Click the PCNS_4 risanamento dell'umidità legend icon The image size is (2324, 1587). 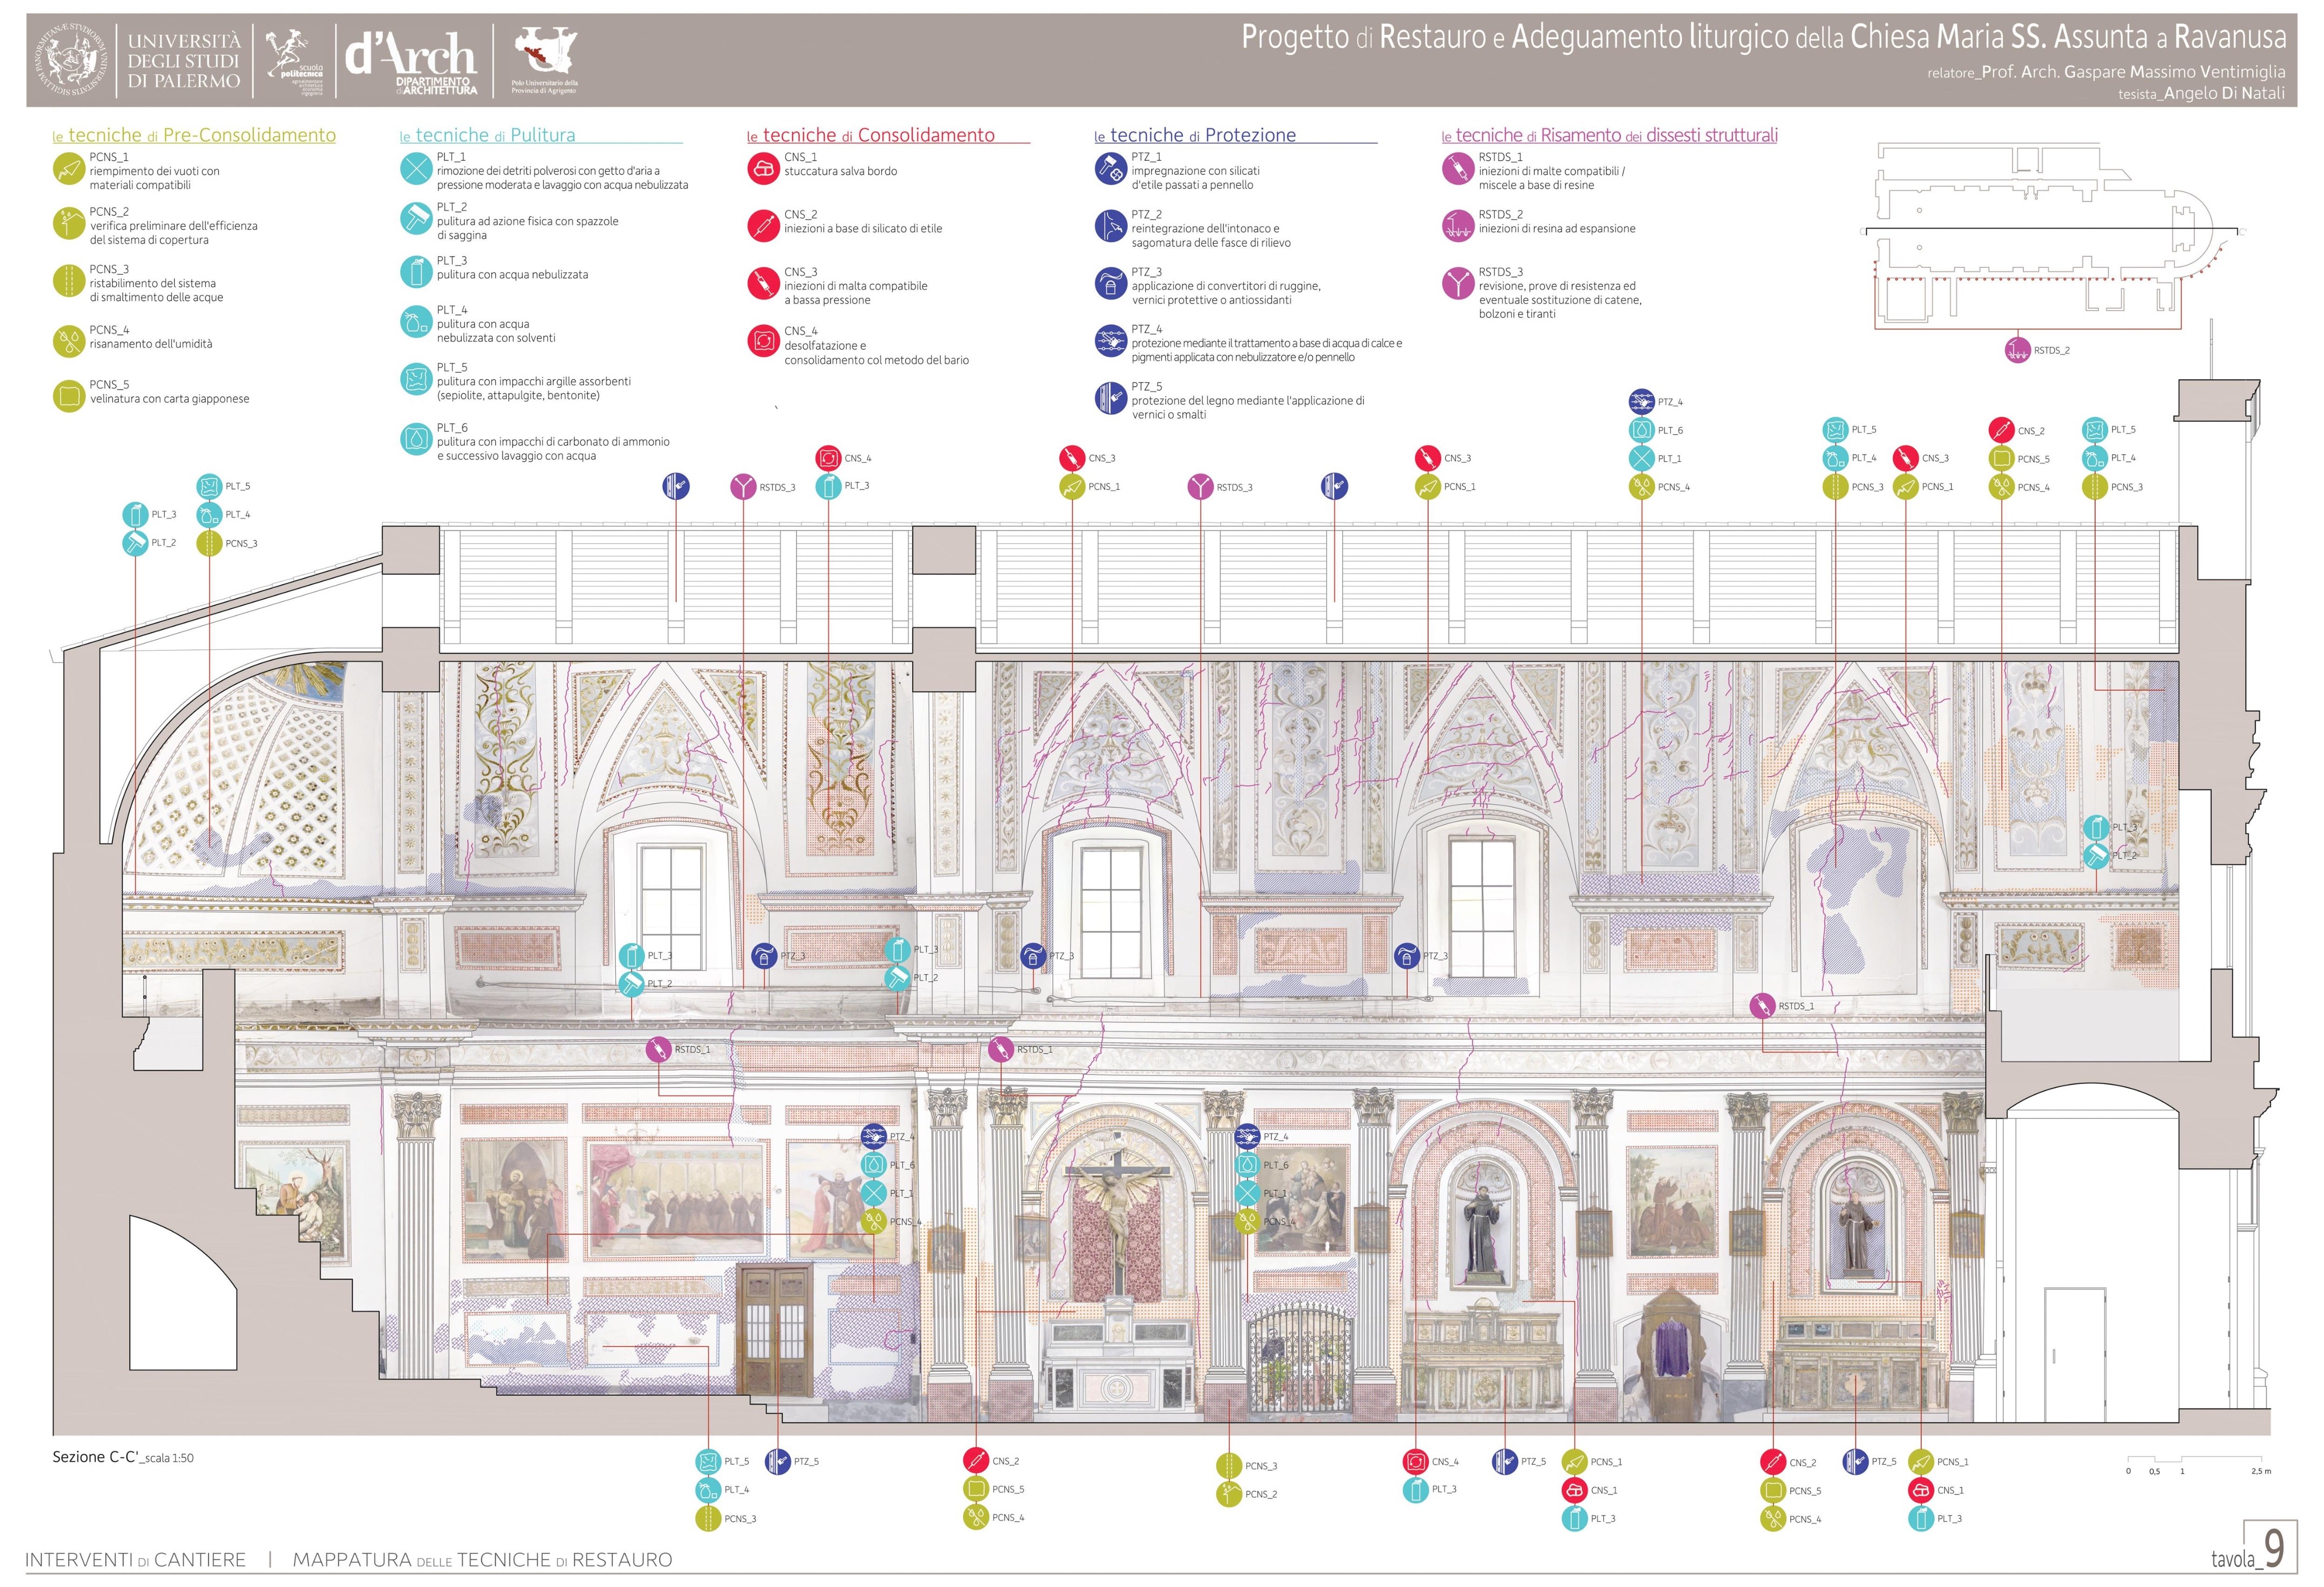[68, 341]
